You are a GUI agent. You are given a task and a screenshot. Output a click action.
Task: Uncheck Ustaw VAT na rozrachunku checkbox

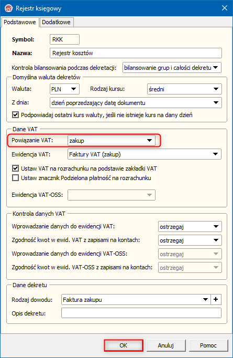15,169
